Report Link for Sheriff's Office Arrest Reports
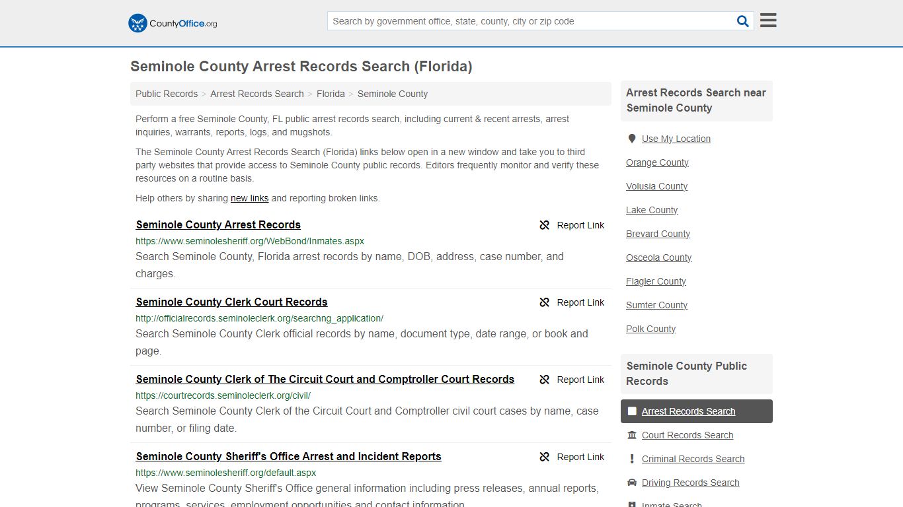This screenshot has height=507, width=903. (x=572, y=457)
